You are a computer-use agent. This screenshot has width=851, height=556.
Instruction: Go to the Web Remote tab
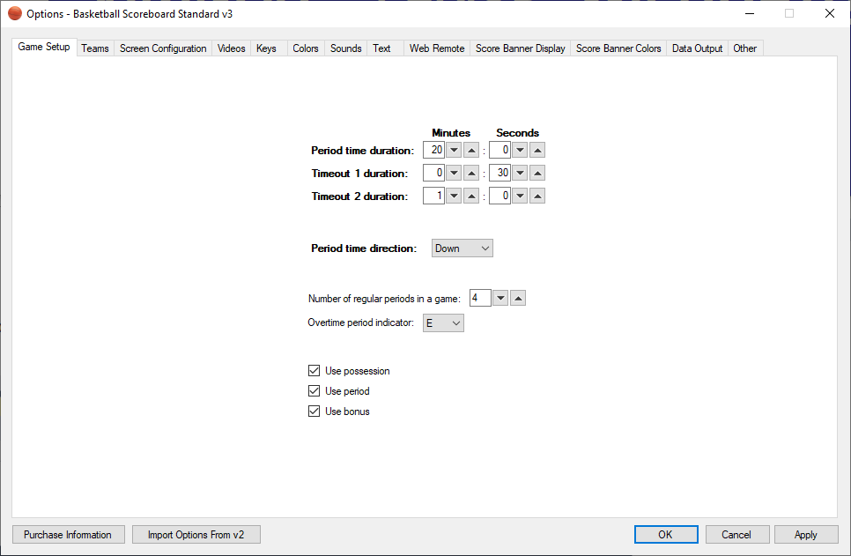pyautogui.click(x=437, y=48)
